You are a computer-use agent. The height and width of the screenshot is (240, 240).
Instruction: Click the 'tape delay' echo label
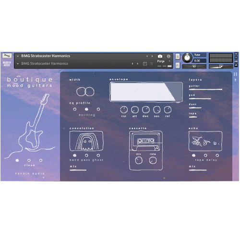pyautogui.click(x=206, y=160)
